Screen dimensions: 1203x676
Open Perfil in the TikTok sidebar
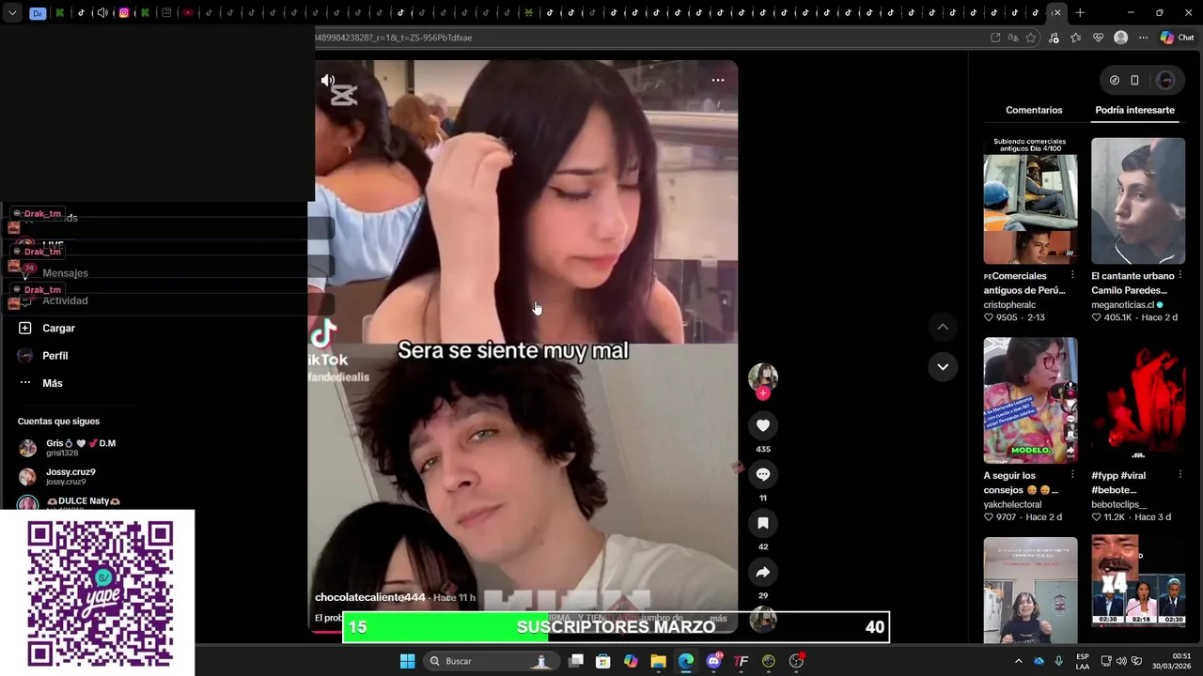[55, 356]
